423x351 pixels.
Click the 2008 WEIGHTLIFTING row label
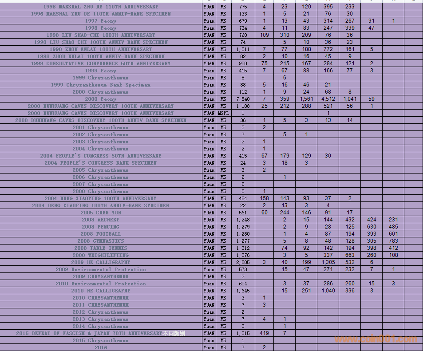(100, 255)
